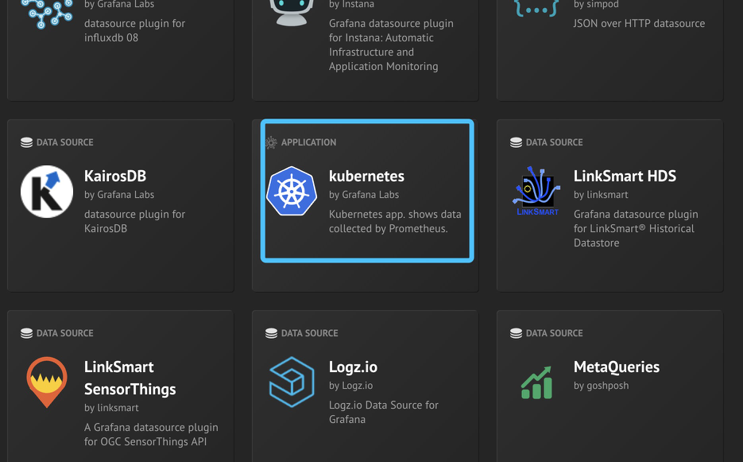Viewport: 743px width, 462px height.
Task: Click 'by linksmart' under LinkSmart HDS
Action: pyautogui.click(x=601, y=195)
